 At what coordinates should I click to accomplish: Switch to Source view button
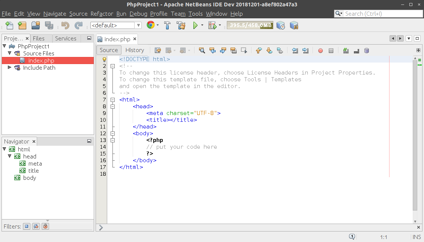(109, 50)
